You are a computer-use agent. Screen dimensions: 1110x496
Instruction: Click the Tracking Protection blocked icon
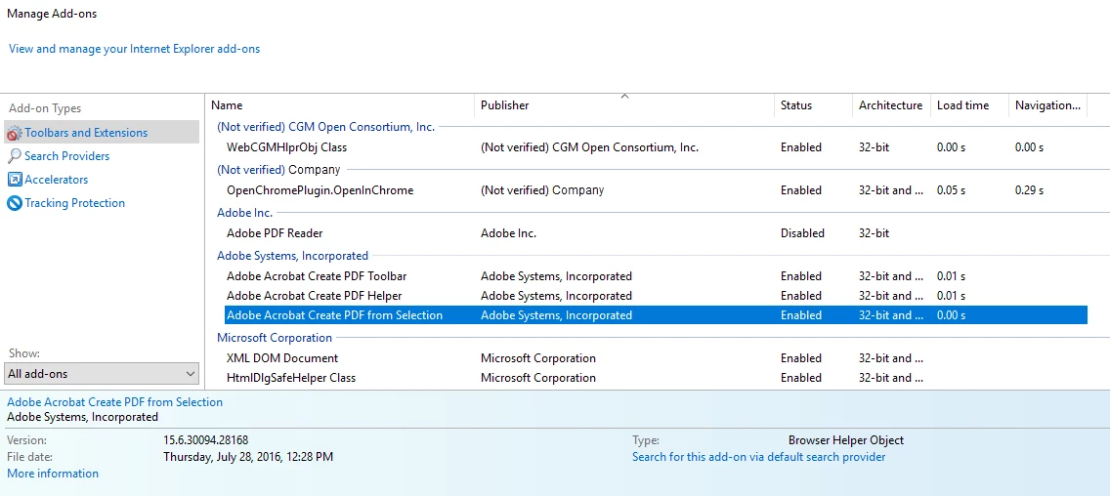pos(14,203)
